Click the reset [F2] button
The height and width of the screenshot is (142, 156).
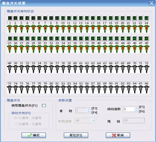pos(76,135)
